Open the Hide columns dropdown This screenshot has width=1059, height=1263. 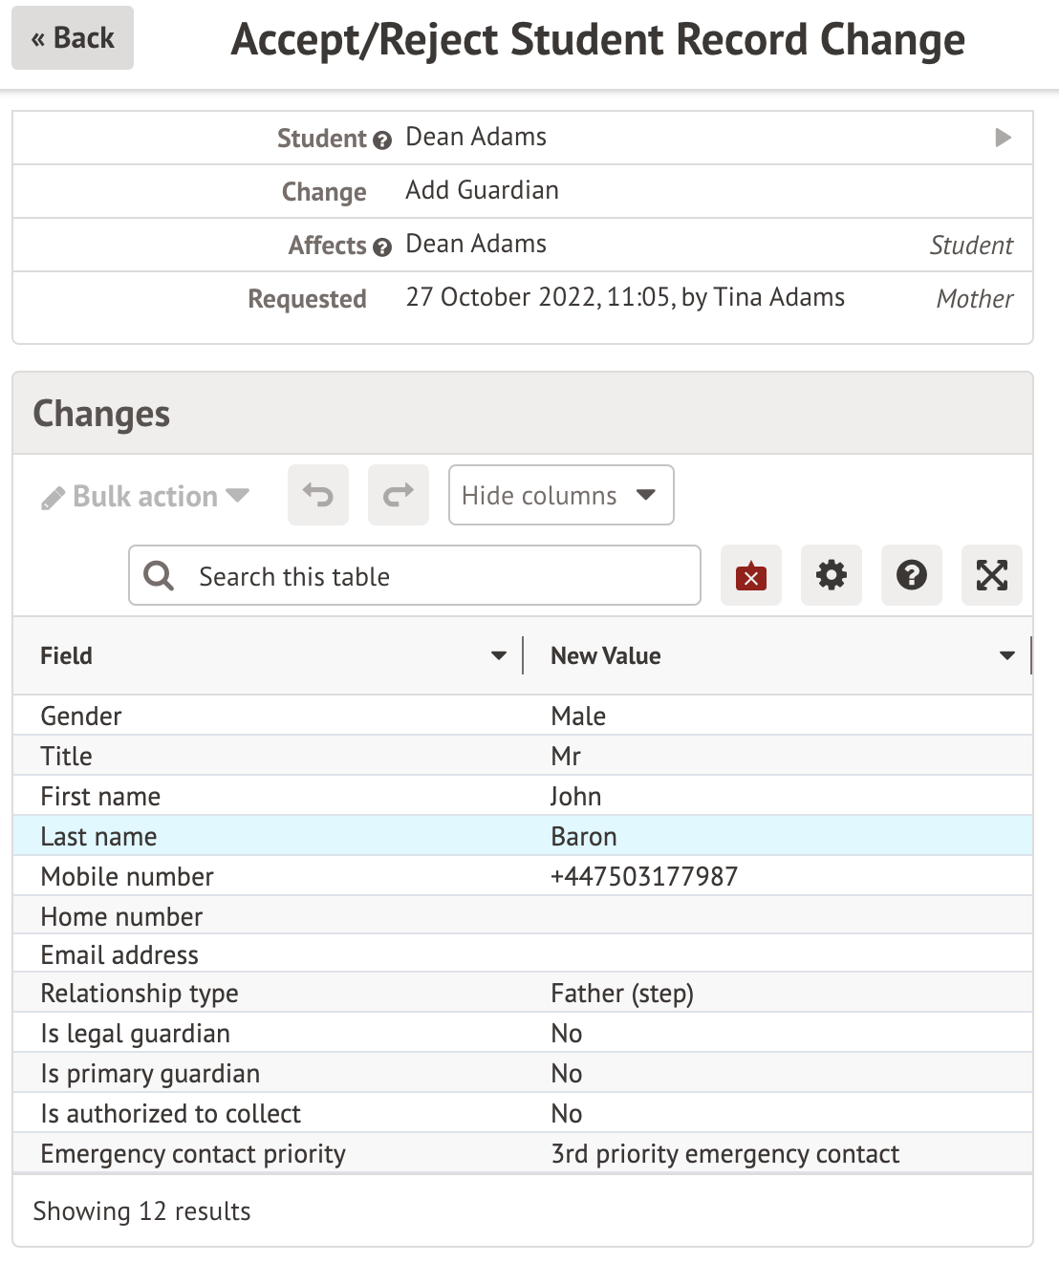click(561, 495)
